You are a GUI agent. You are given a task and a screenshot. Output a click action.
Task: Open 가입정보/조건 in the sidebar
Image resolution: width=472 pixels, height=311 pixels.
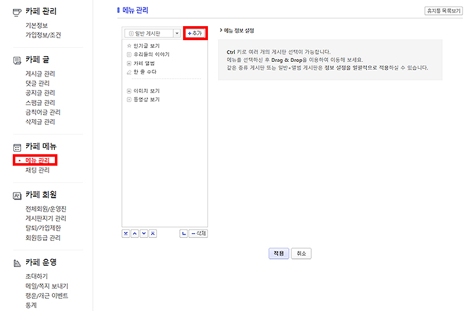click(x=43, y=35)
